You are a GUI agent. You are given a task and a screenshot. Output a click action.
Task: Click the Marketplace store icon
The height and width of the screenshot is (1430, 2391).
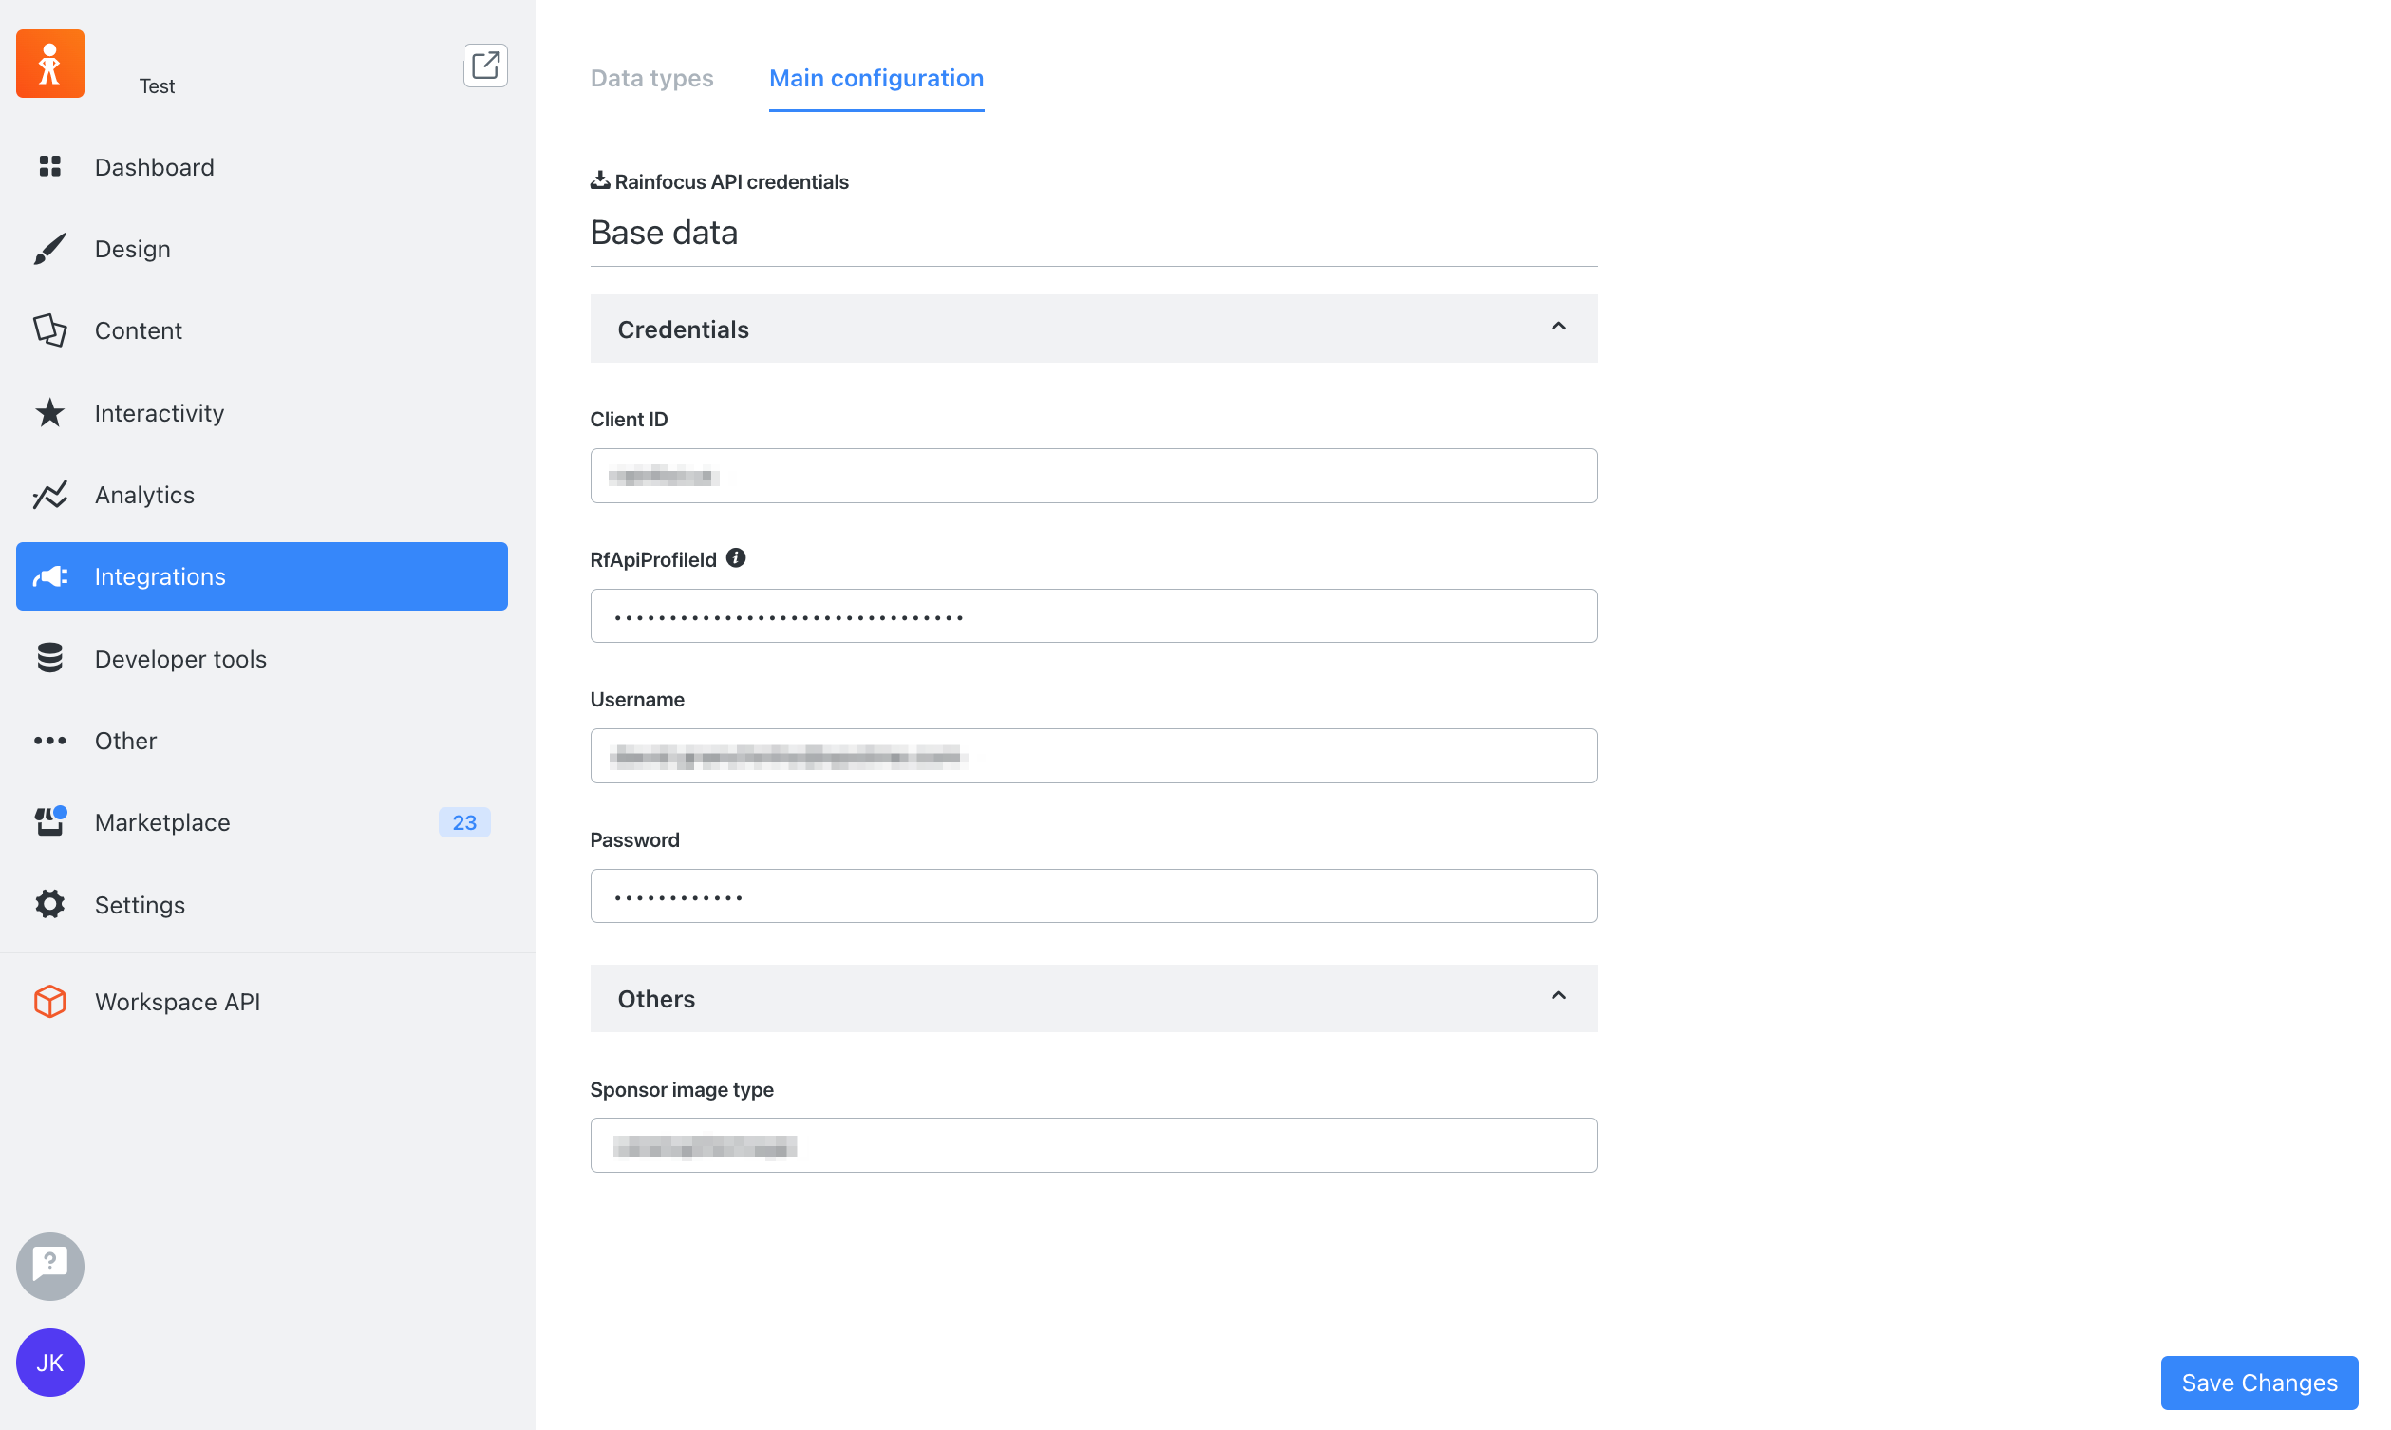click(x=50, y=822)
